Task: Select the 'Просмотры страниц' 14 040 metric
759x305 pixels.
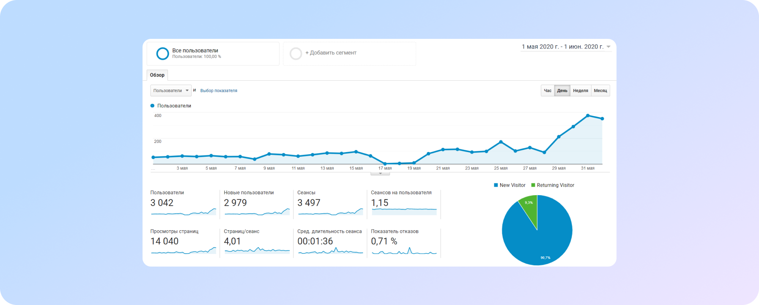Action: [184, 242]
